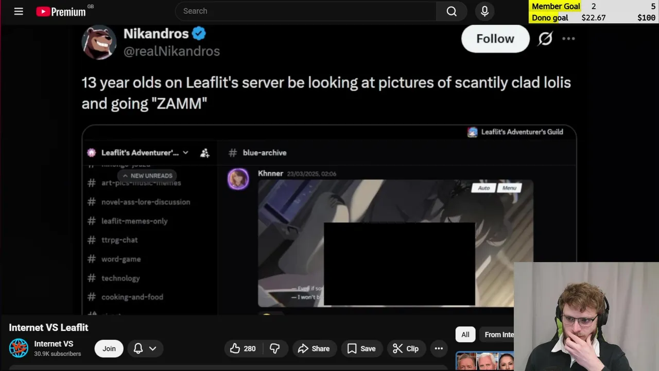Start voice search with microphone icon
The height and width of the screenshot is (371, 659).
(x=484, y=11)
